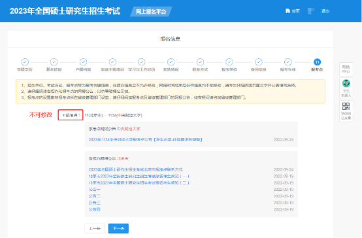Go to the 奖惩情况 step checkmark
Screen dimensions: 362x238
(171, 62)
